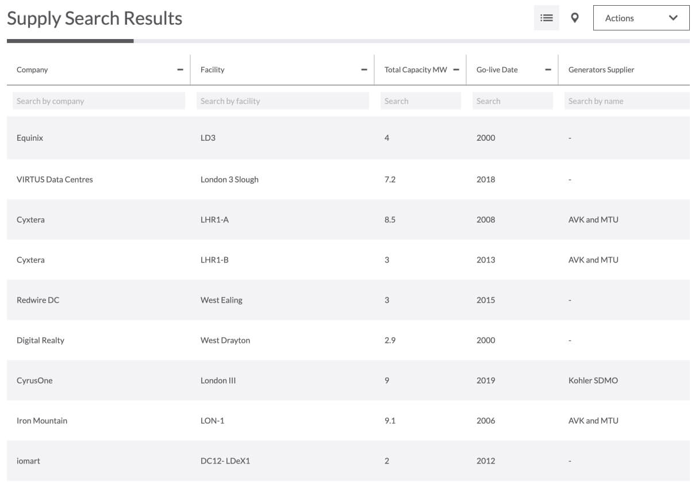This screenshot has height=483, width=695.
Task: Open the Iron Mountain LON-1 entry
Action: 42,420
